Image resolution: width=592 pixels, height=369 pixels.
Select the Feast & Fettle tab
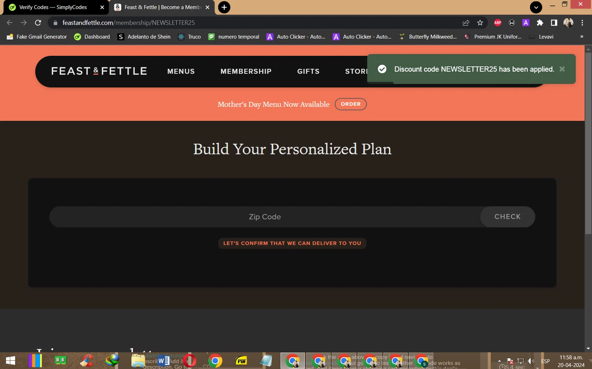(x=162, y=7)
